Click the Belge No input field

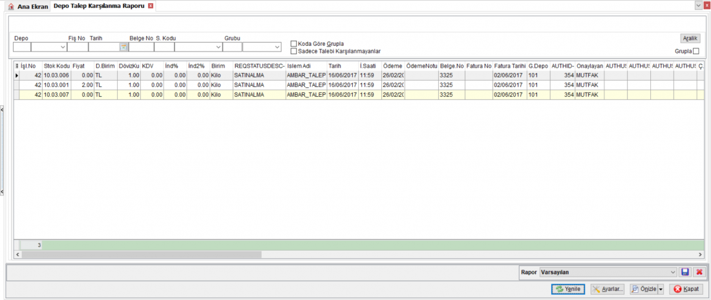pos(141,46)
